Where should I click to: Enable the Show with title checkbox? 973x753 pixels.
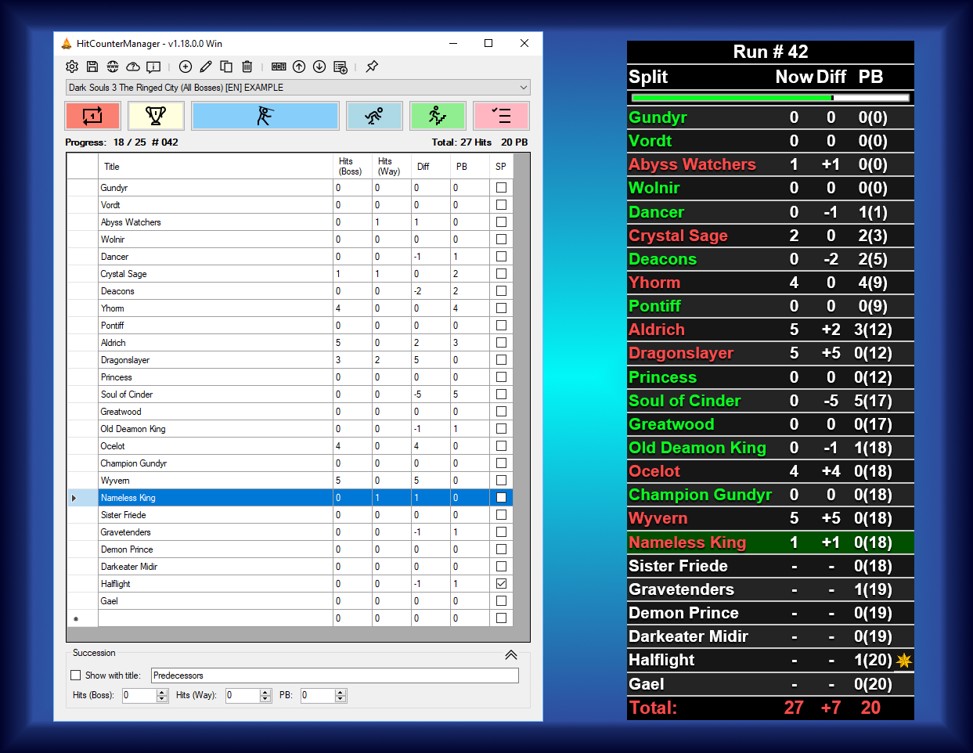[x=76, y=676]
